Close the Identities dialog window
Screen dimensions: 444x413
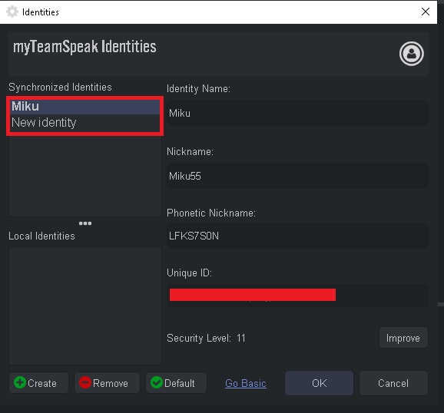tap(426, 12)
